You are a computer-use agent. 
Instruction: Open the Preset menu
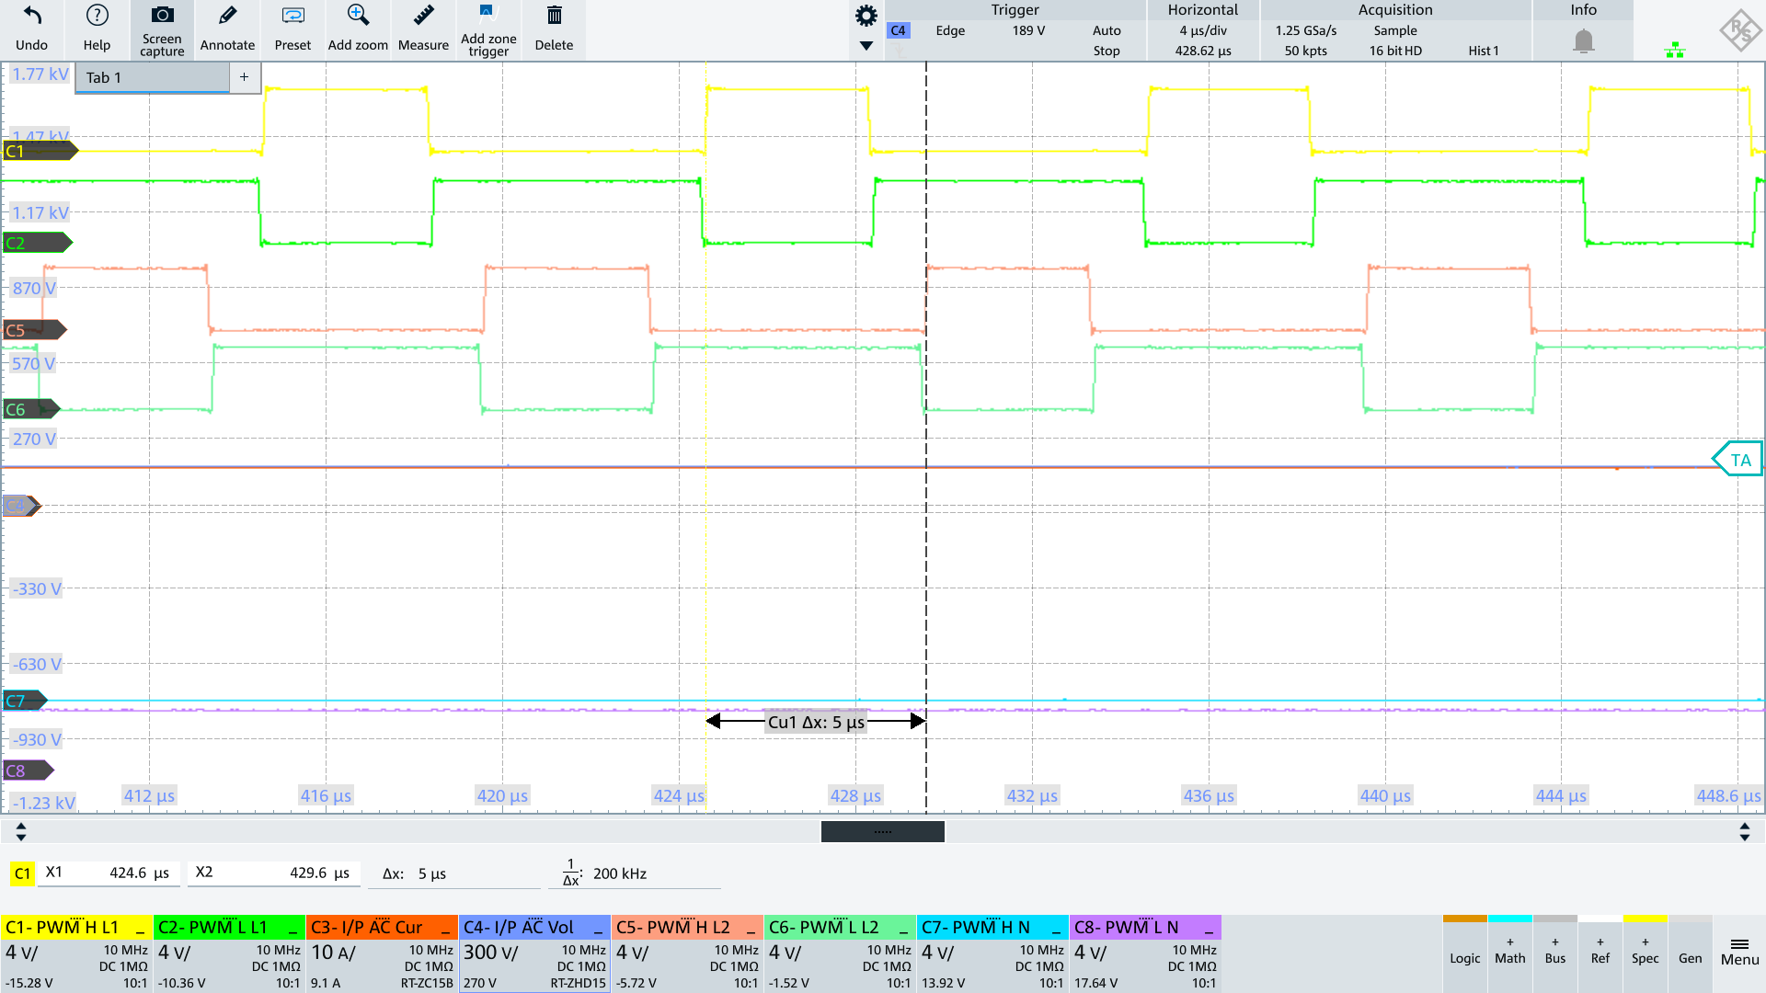pos(290,29)
